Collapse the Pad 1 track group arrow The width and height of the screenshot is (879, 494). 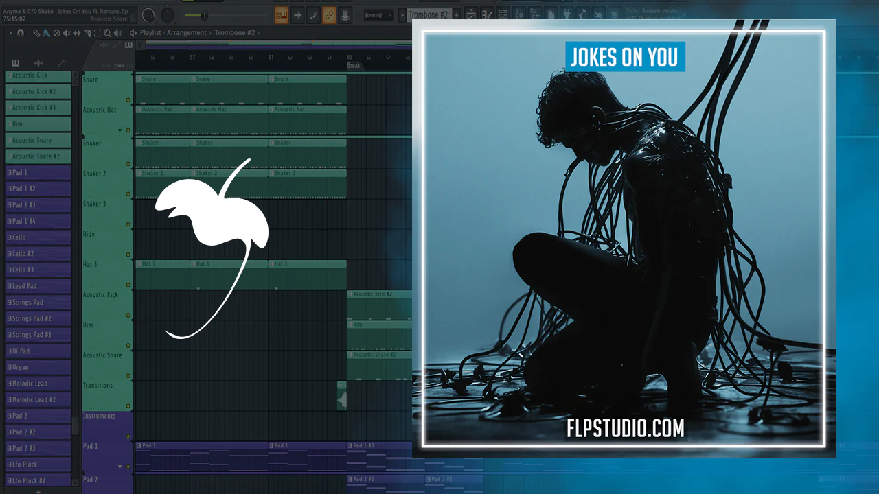pos(119,467)
